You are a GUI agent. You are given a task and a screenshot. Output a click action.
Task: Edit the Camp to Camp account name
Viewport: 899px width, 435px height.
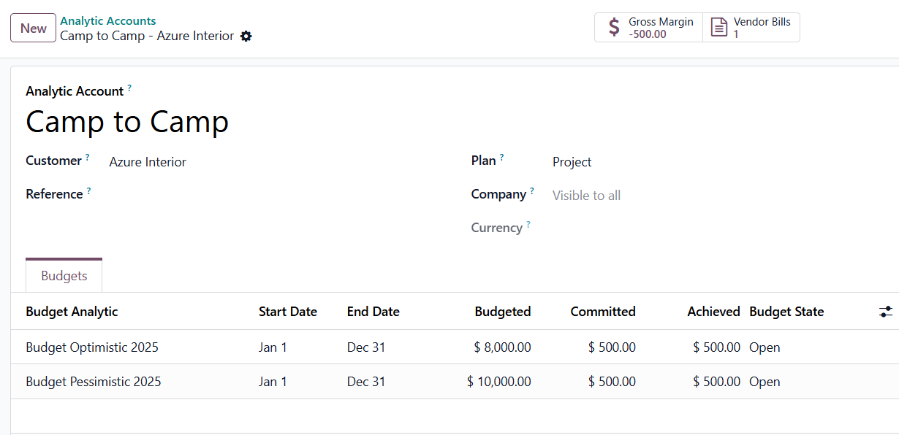tap(127, 122)
